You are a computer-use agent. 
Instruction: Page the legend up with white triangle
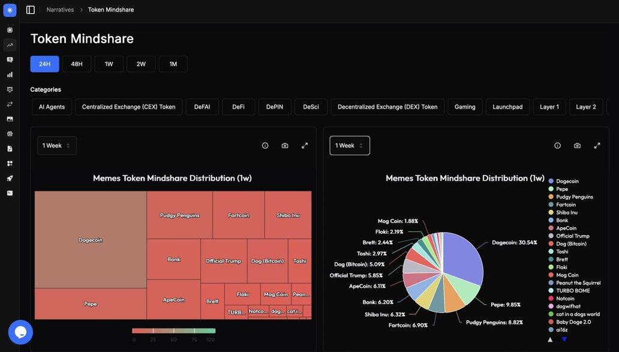[550, 339]
